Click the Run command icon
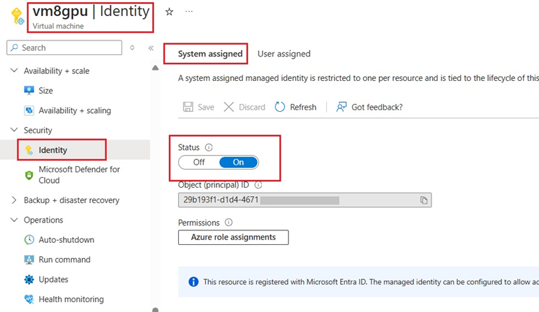This screenshot has width=539, height=312. [29, 260]
